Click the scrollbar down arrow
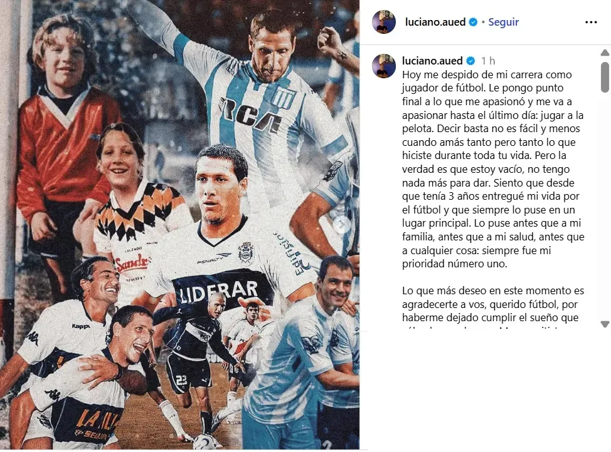Screen dimensions: 611x452 (x=605, y=324)
